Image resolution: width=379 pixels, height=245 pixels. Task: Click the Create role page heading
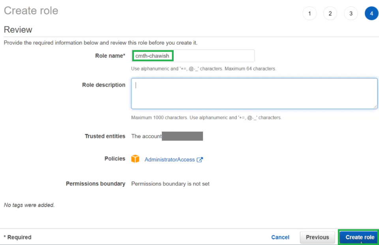pos(31,11)
